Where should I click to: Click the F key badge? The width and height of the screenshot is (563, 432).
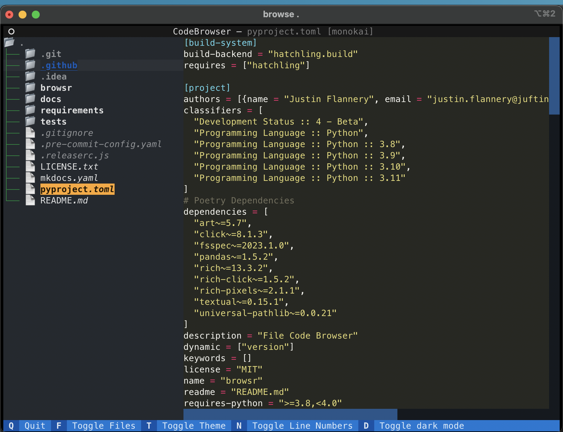(59, 426)
